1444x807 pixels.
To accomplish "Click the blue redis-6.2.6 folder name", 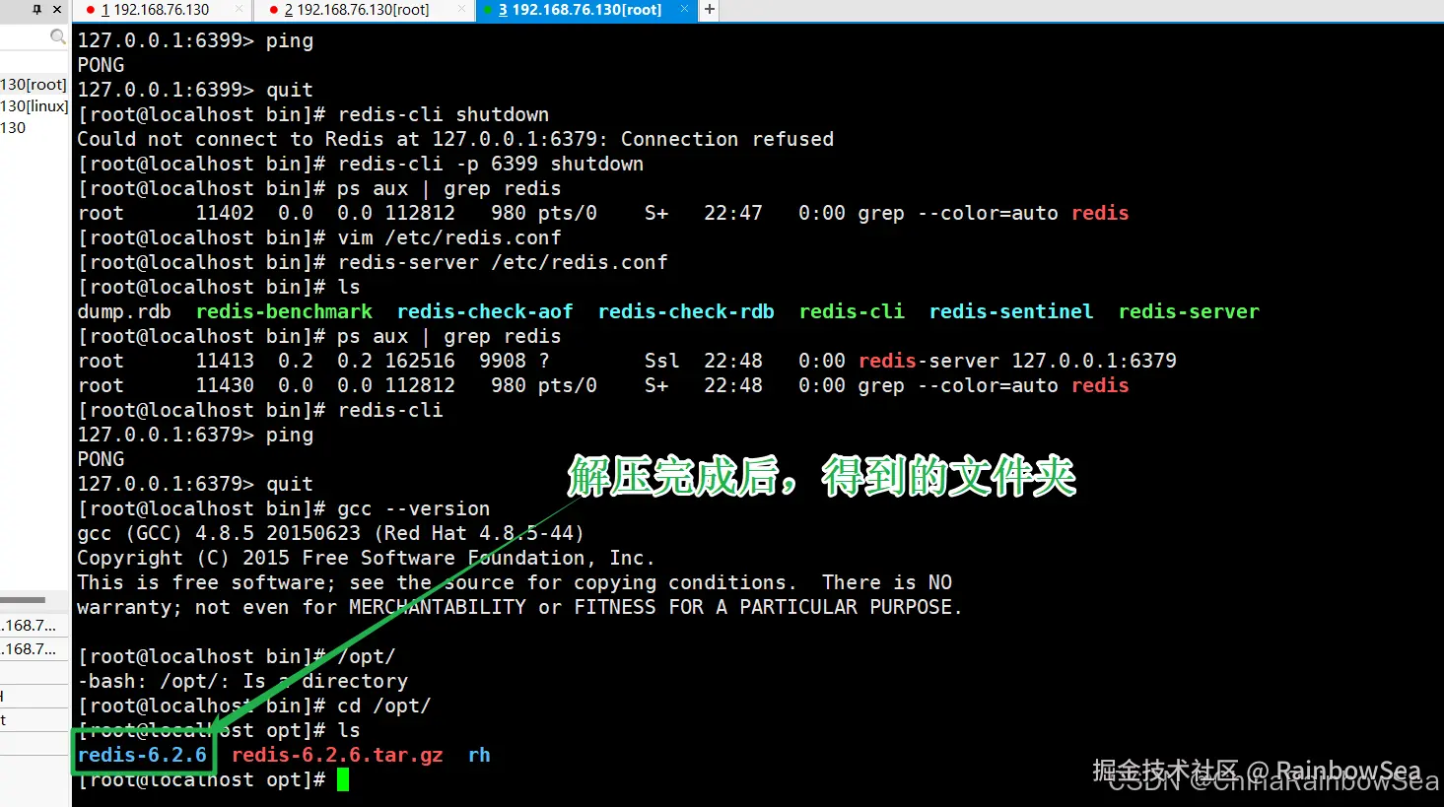I will point(142,755).
